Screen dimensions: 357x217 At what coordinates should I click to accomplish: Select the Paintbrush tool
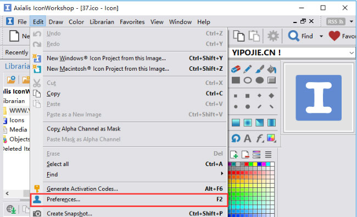point(260,69)
